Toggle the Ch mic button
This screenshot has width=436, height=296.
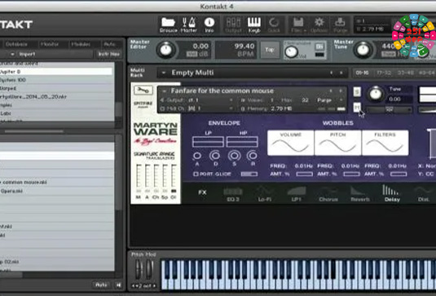[x=156, y=191]
